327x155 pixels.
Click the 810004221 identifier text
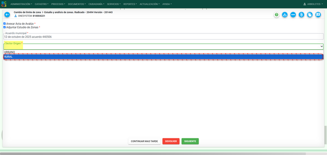coord(39,16)
